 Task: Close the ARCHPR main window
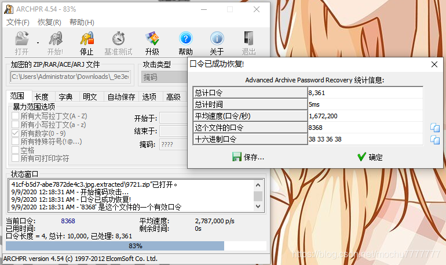tap(256, 9)
